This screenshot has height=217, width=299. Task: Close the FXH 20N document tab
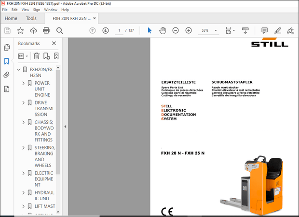(x=95, y=18)
